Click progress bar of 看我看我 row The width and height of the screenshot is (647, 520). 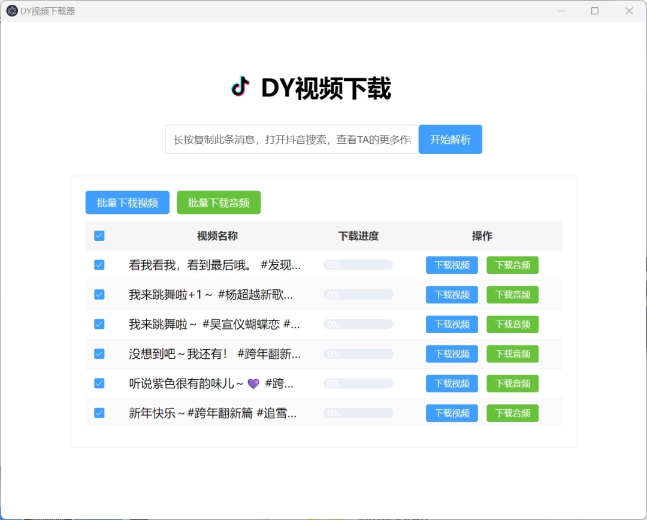coord(358,265)
